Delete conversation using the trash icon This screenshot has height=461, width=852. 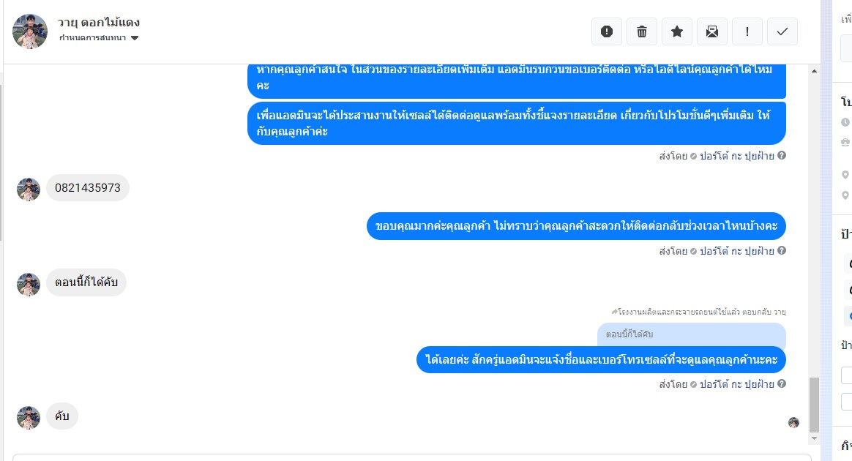pyautogui.click(x=642, y=31)
